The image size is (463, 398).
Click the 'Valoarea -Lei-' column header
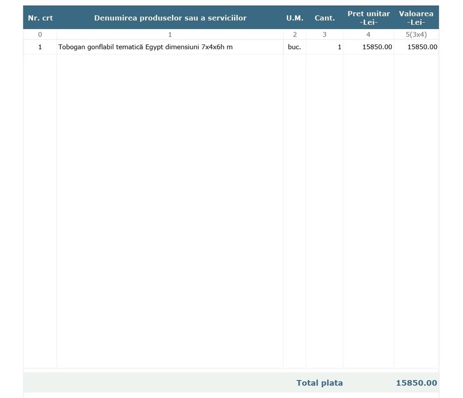pyautogui.click(x=416, y=18)
